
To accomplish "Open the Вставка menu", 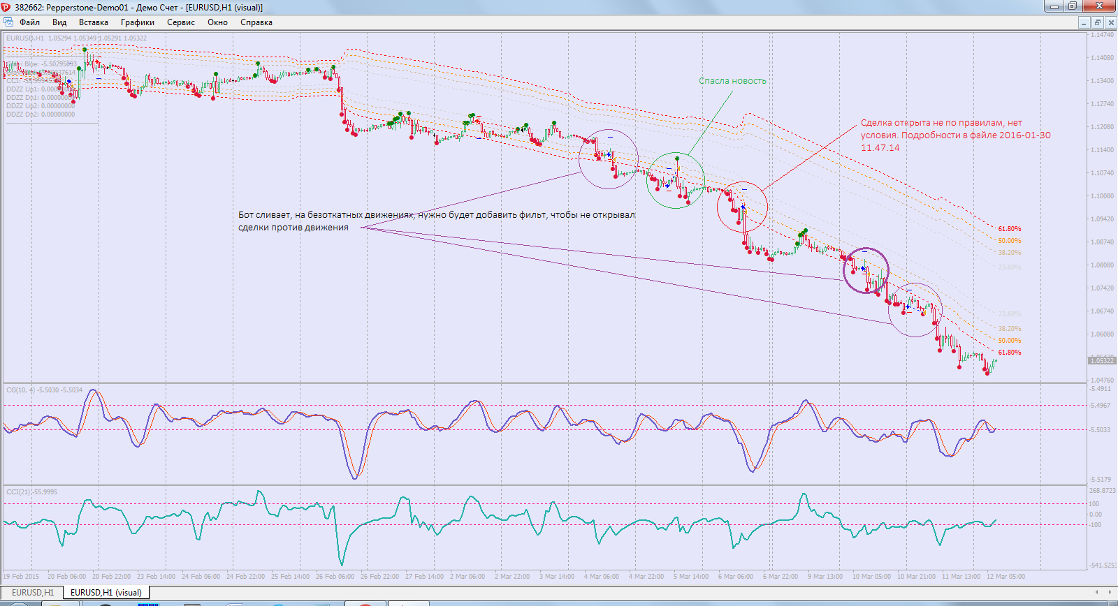I will click(93, 22).
